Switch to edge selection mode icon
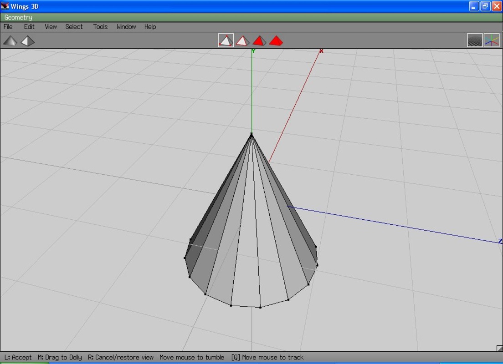This screenshot has width=503, height=364. point(242,40)
